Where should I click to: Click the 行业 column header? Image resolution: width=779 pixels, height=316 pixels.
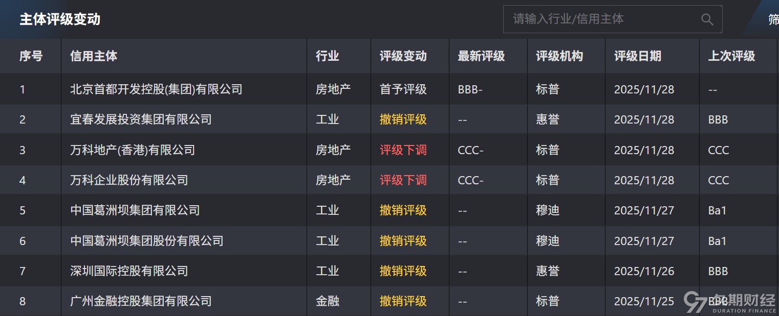(327, 56)
